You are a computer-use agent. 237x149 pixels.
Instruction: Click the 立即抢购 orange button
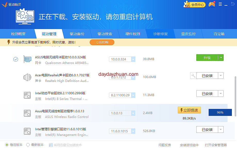(102, 42)
